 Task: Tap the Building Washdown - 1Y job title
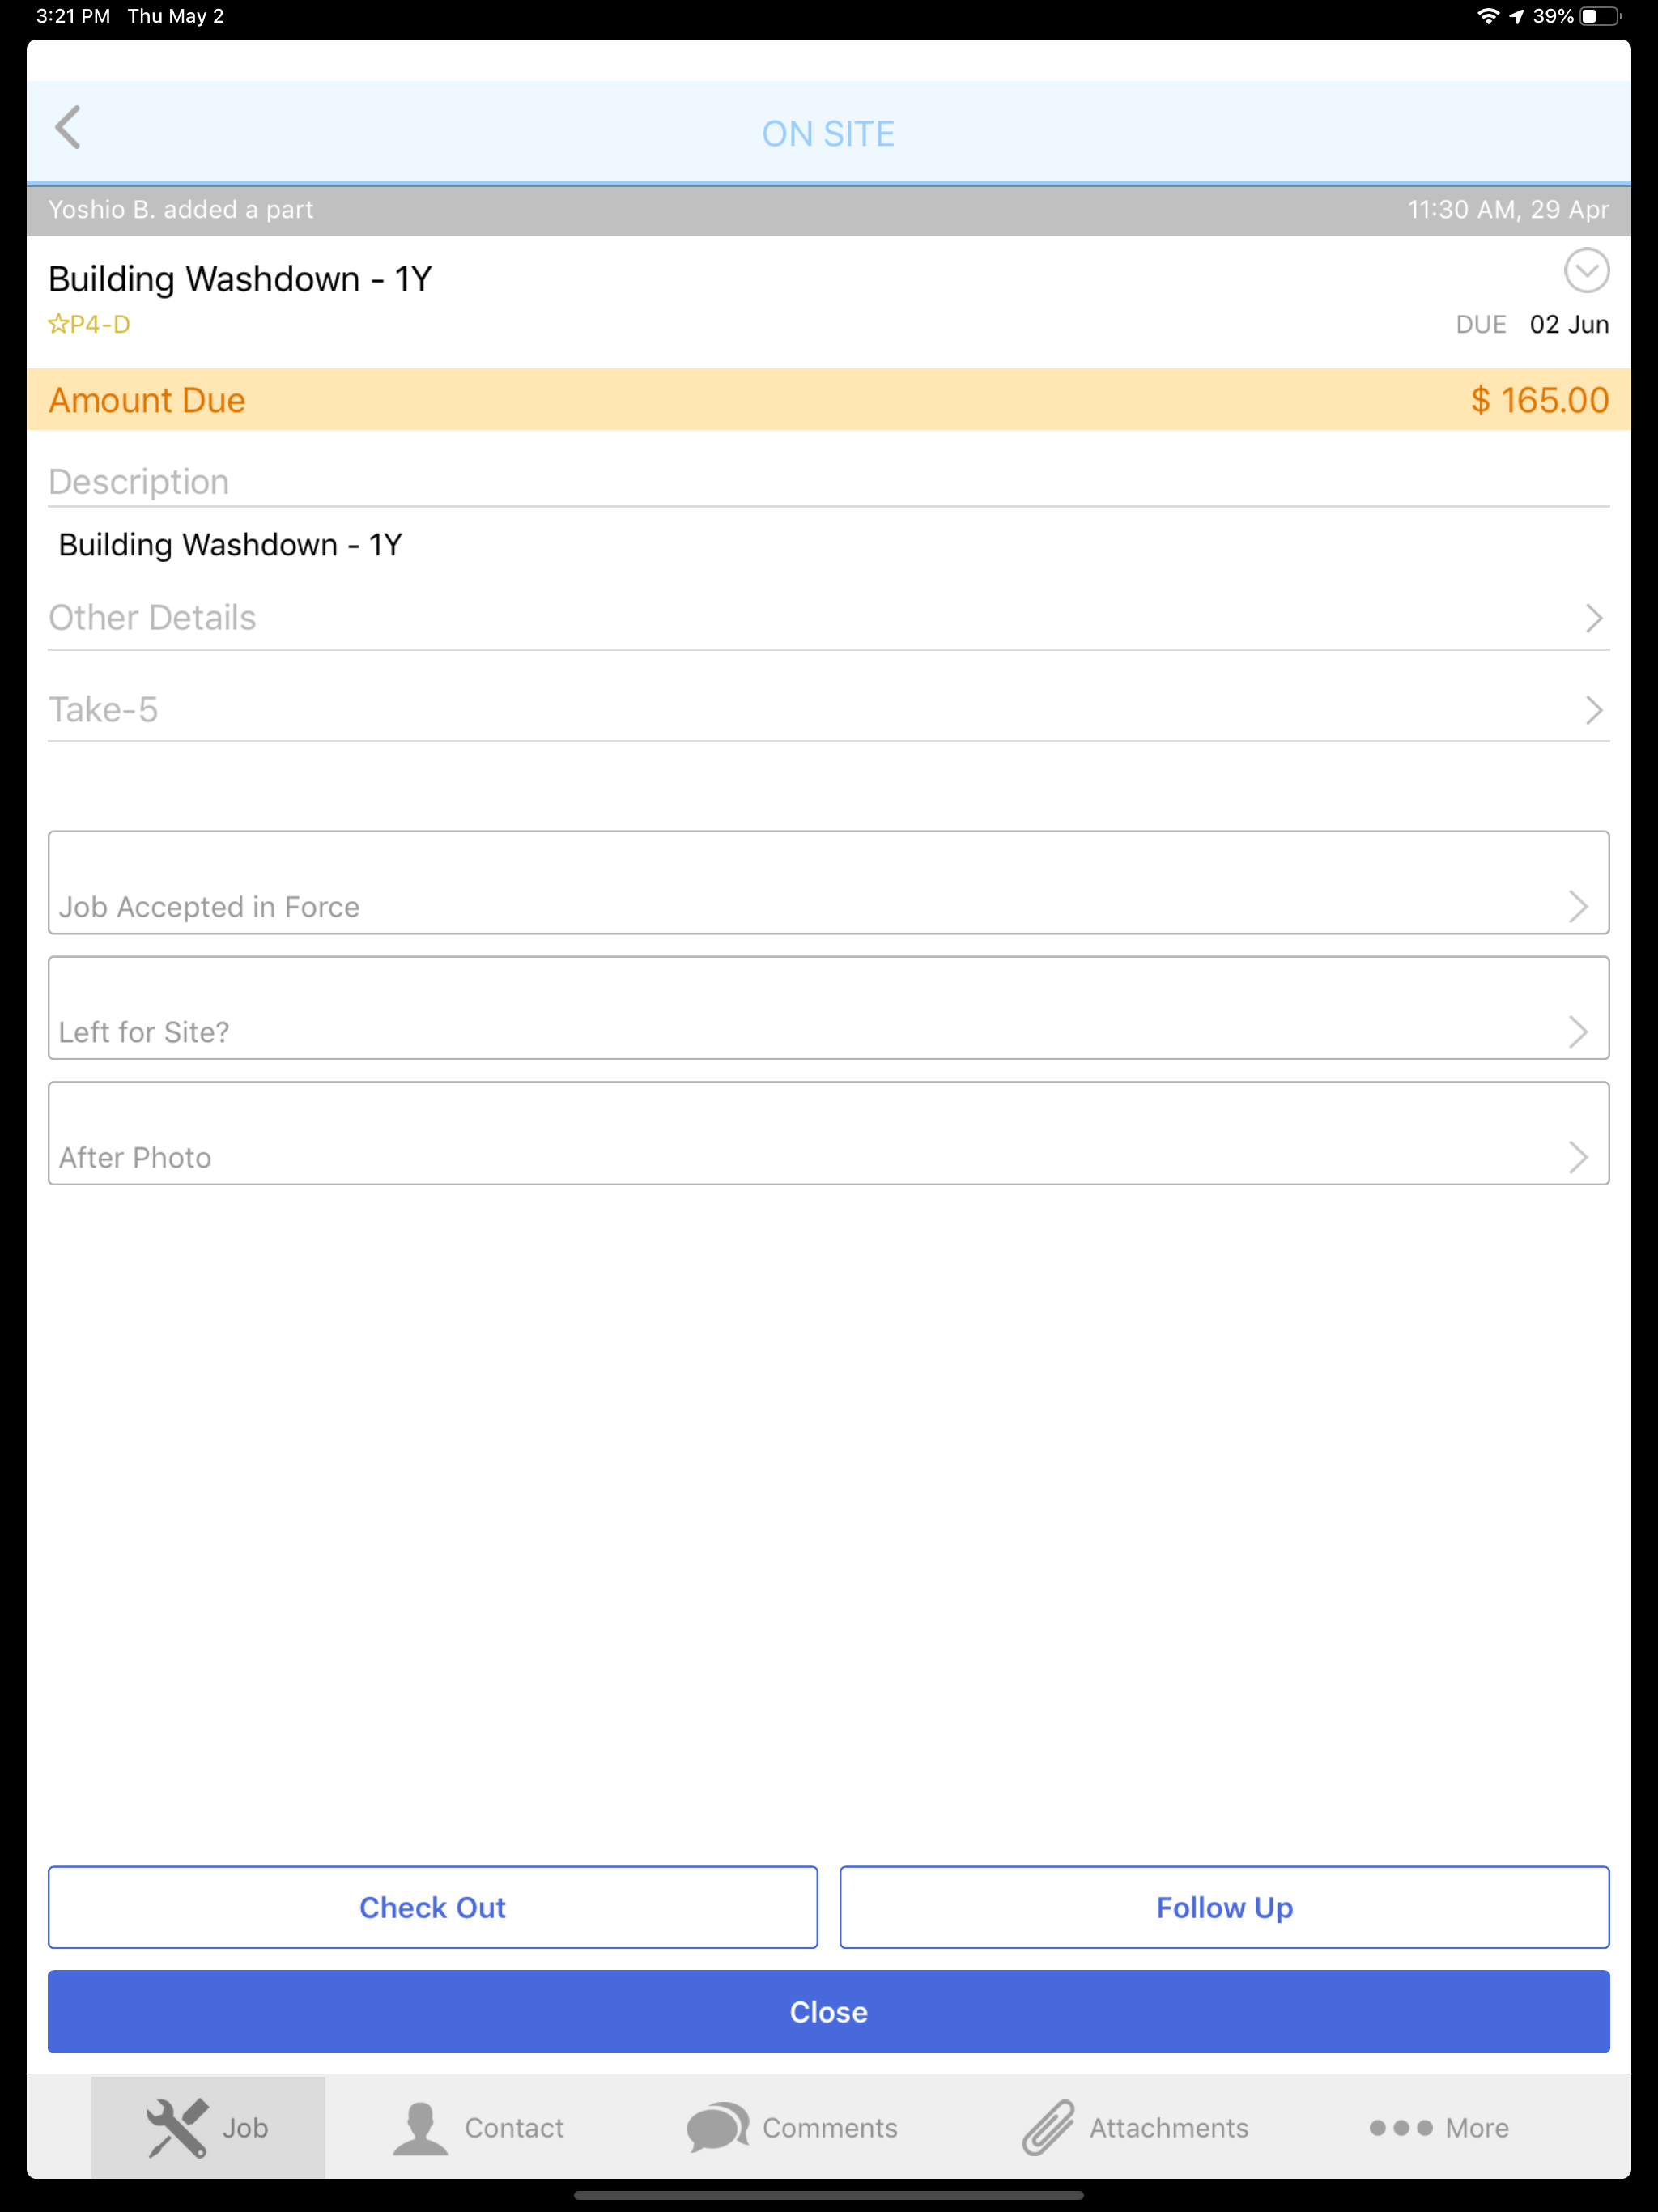click(x=240, y=279)
